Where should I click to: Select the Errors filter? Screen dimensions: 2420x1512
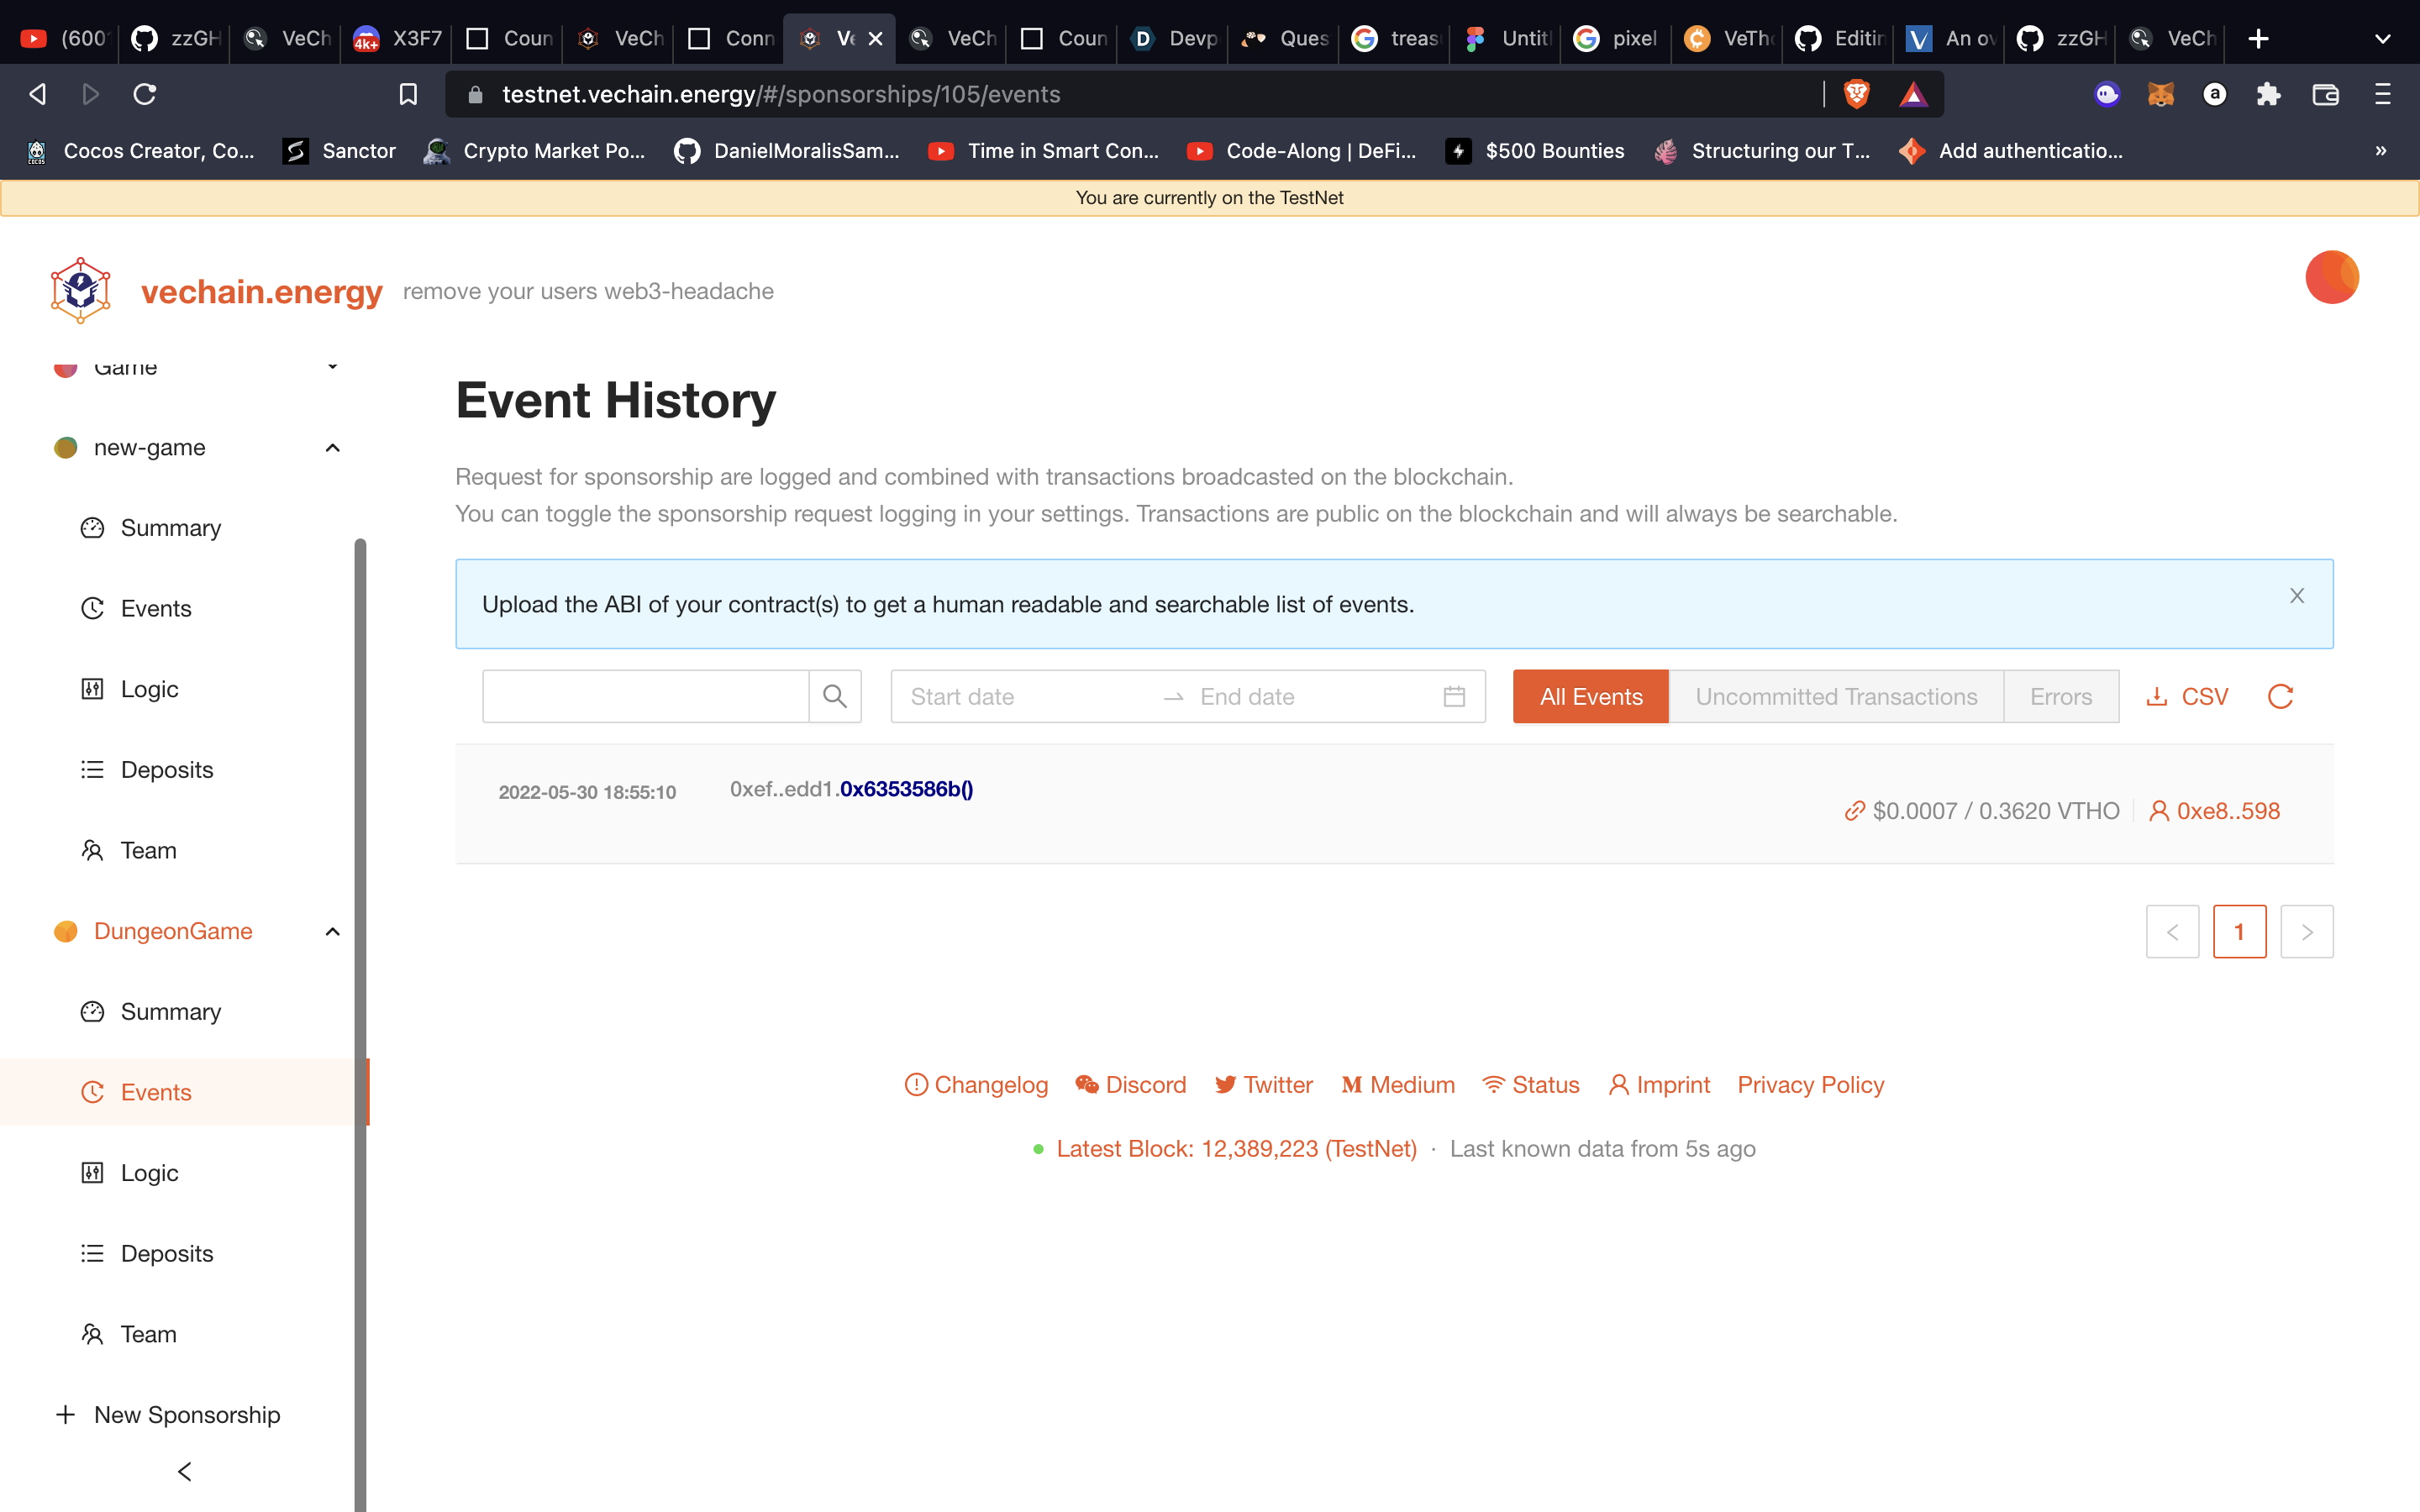point(2062,696)
